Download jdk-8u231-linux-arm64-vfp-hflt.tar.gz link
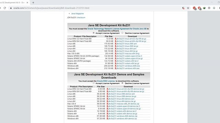 [131, 41]
